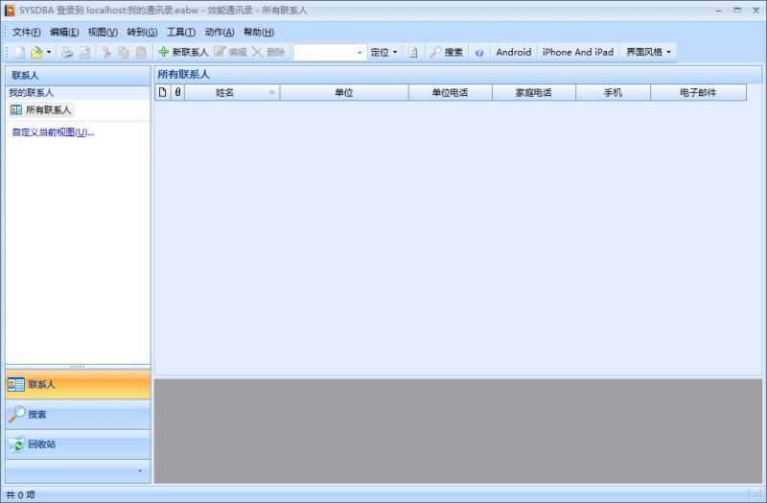Open the 定位 dropdown in the toolbar
The image size is (767, 503).
click(383, 52)
